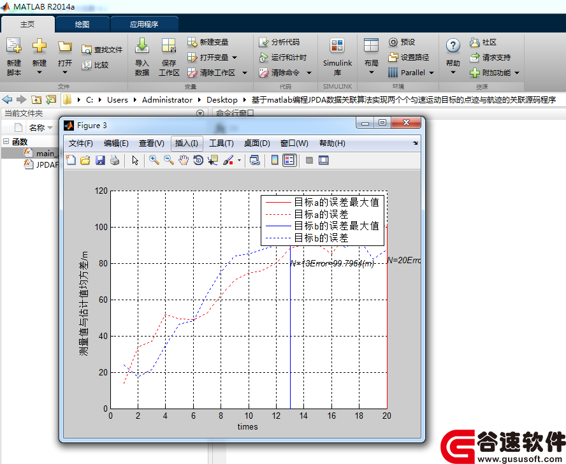Click New Figure icon in Figure 3 toolbar

click(x=71, y=160)
